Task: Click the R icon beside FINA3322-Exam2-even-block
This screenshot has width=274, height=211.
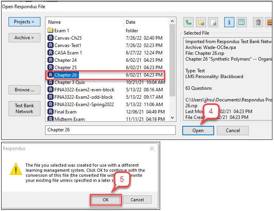Action: pos(50,89)
